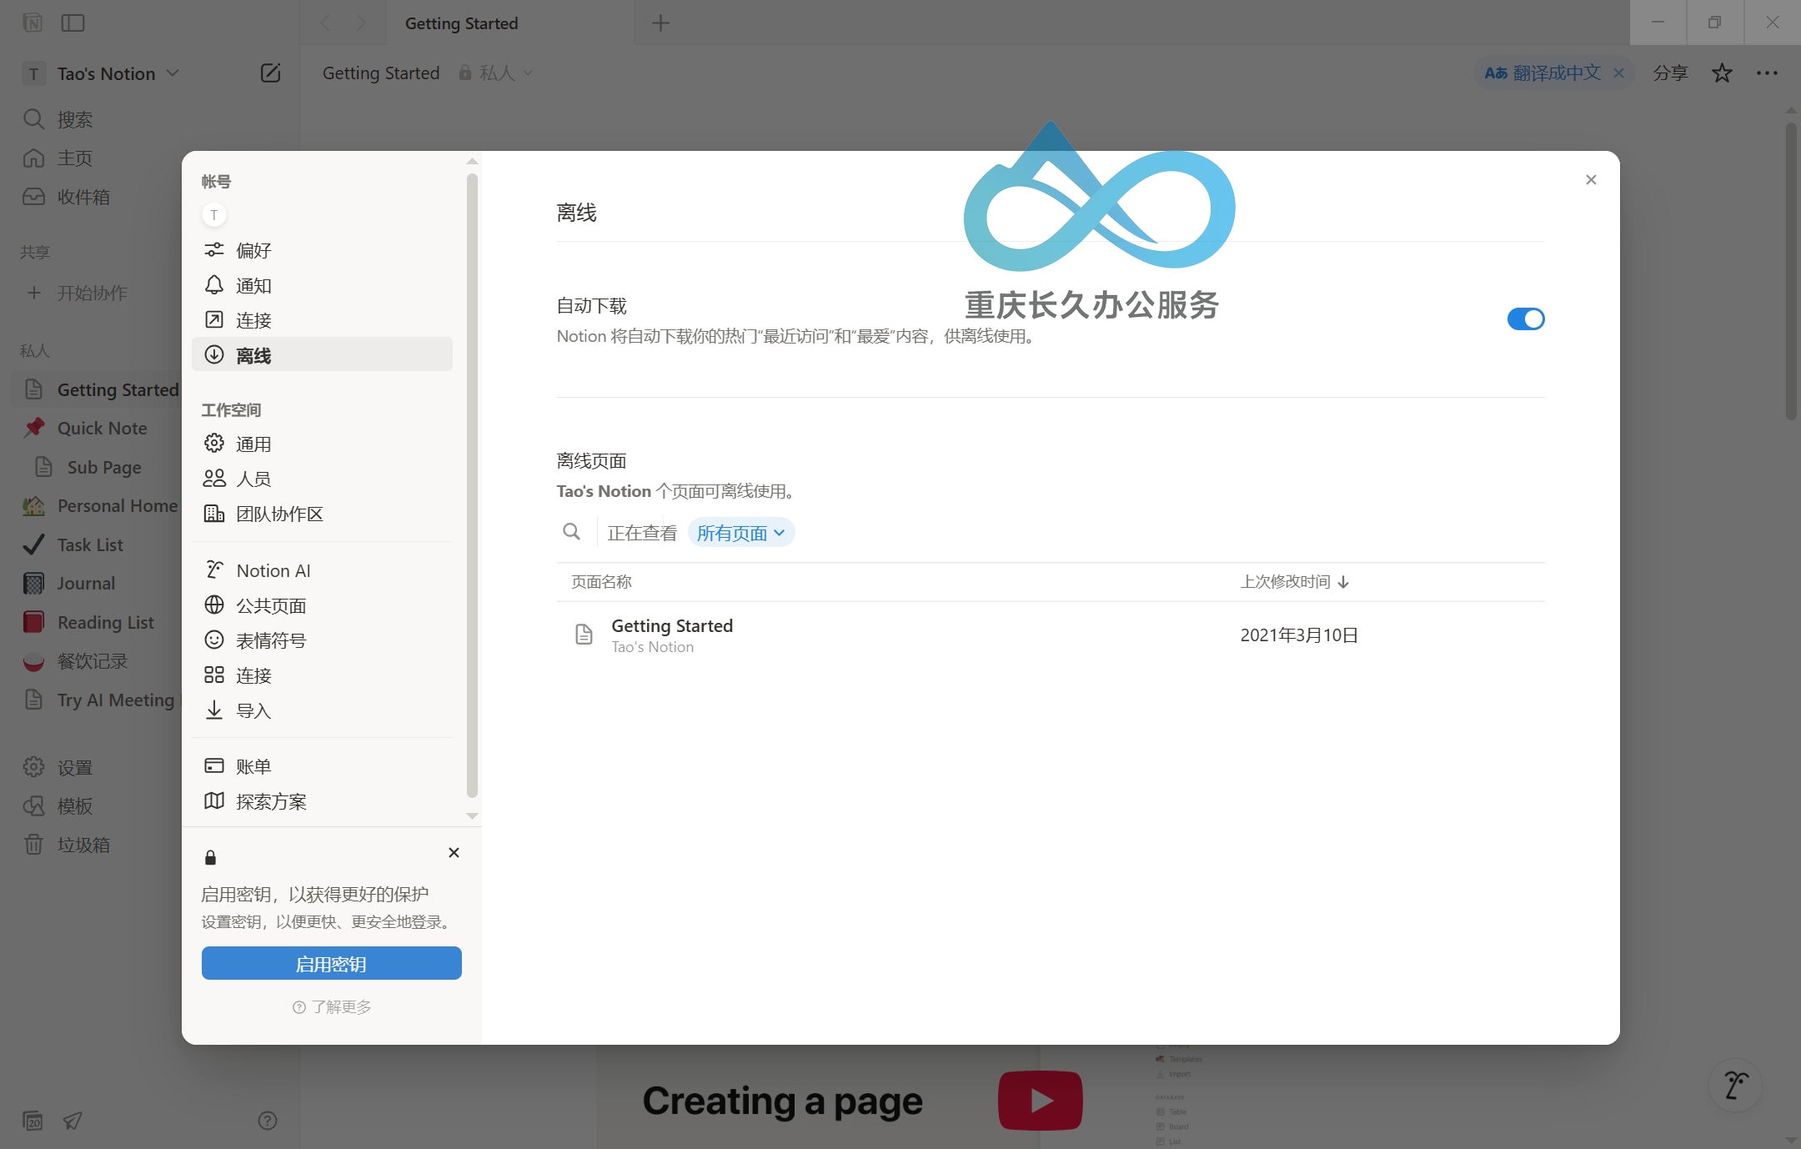Screen dimensions: 1801x1149
Task: Click the 分享 share button
Action: [x=1670, y=73]
